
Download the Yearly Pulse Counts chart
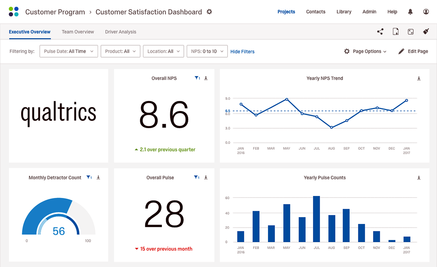(x=419, y=177)
